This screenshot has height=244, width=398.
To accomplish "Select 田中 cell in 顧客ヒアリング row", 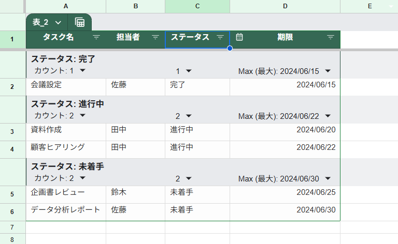I will coord(136,149).
